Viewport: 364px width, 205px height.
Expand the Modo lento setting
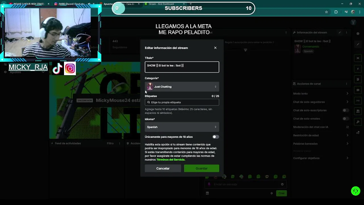coord(321,93)
